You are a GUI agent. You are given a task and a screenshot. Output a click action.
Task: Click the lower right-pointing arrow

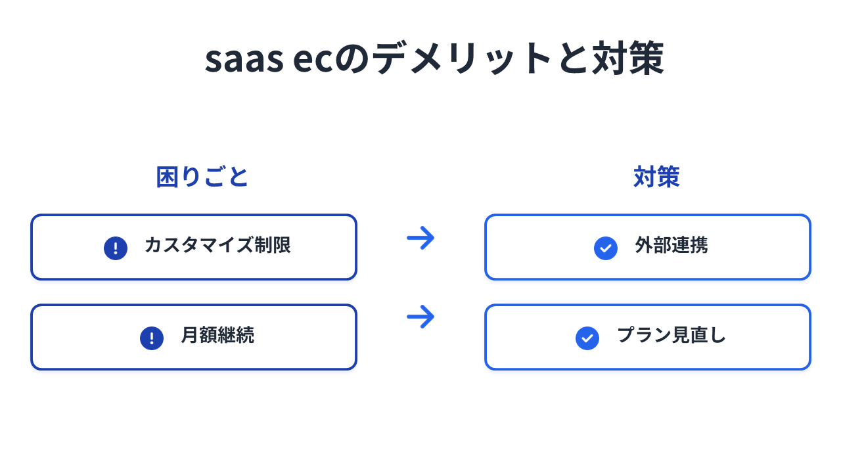[420, 317]
